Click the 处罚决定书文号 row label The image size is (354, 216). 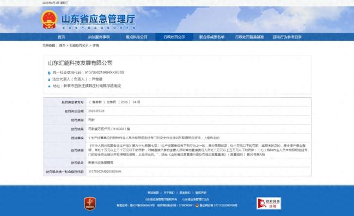coord(72,102)
